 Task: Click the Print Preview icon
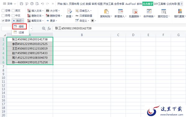[37, 4]
